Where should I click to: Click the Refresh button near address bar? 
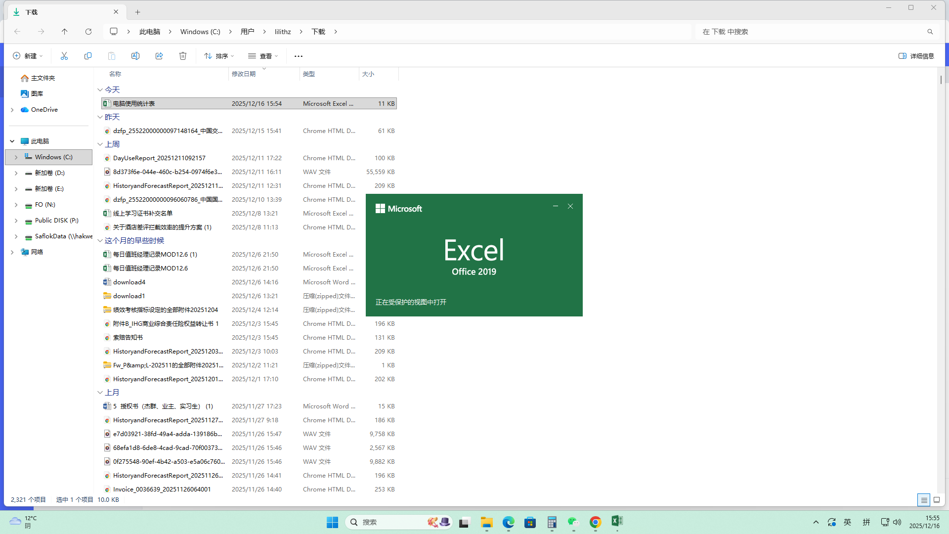tap(88, 32)
